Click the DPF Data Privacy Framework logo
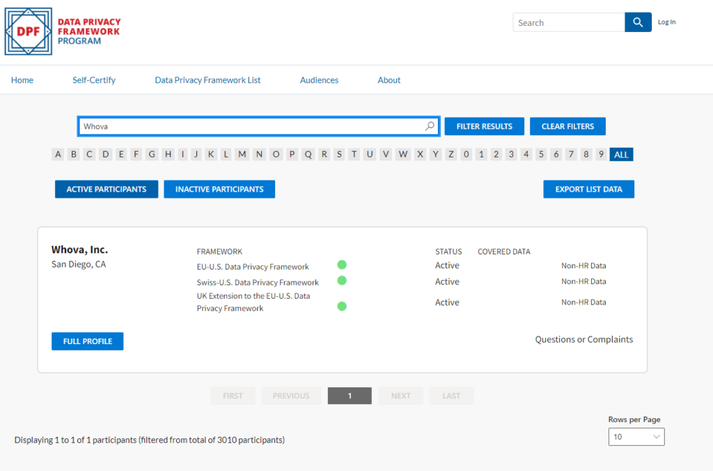Screen dimensions: 713x471 (63, 31)
